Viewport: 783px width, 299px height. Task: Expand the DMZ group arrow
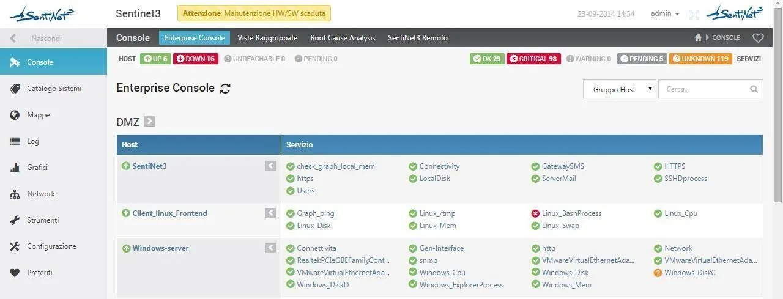click(149, 122)
